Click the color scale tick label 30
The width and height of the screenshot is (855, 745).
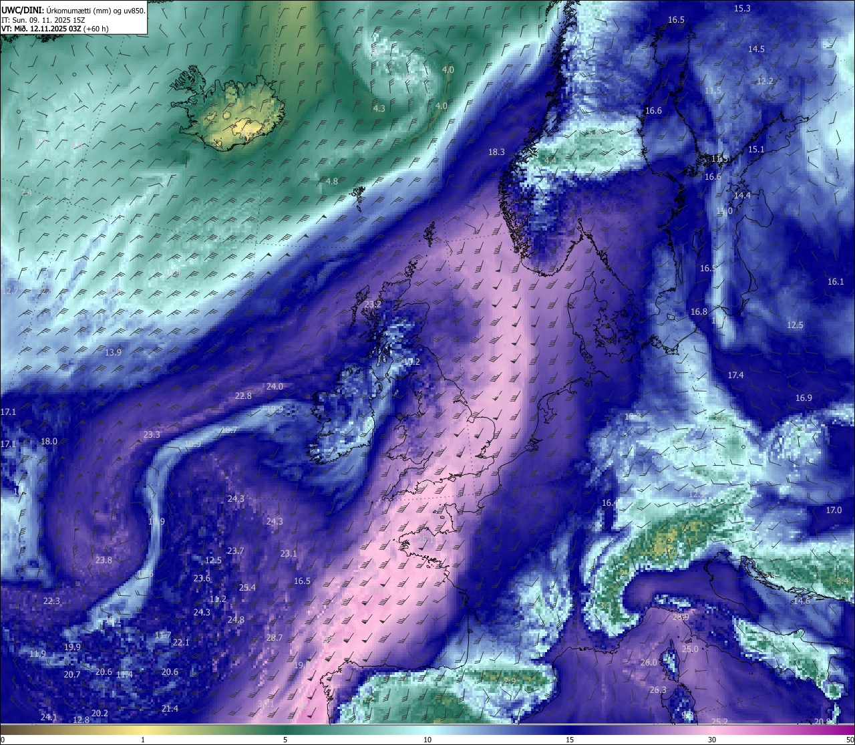[712, 740]
